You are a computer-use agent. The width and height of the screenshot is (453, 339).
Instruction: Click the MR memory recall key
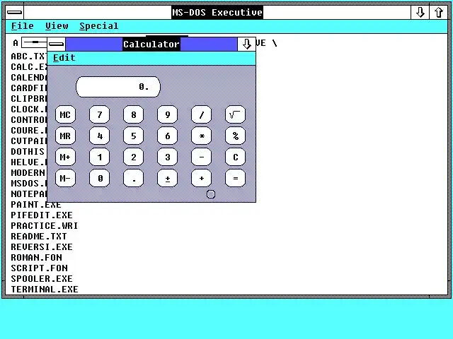65,136
